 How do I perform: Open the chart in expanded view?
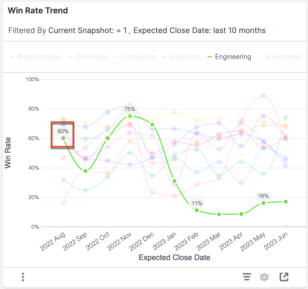click(284, 277)
